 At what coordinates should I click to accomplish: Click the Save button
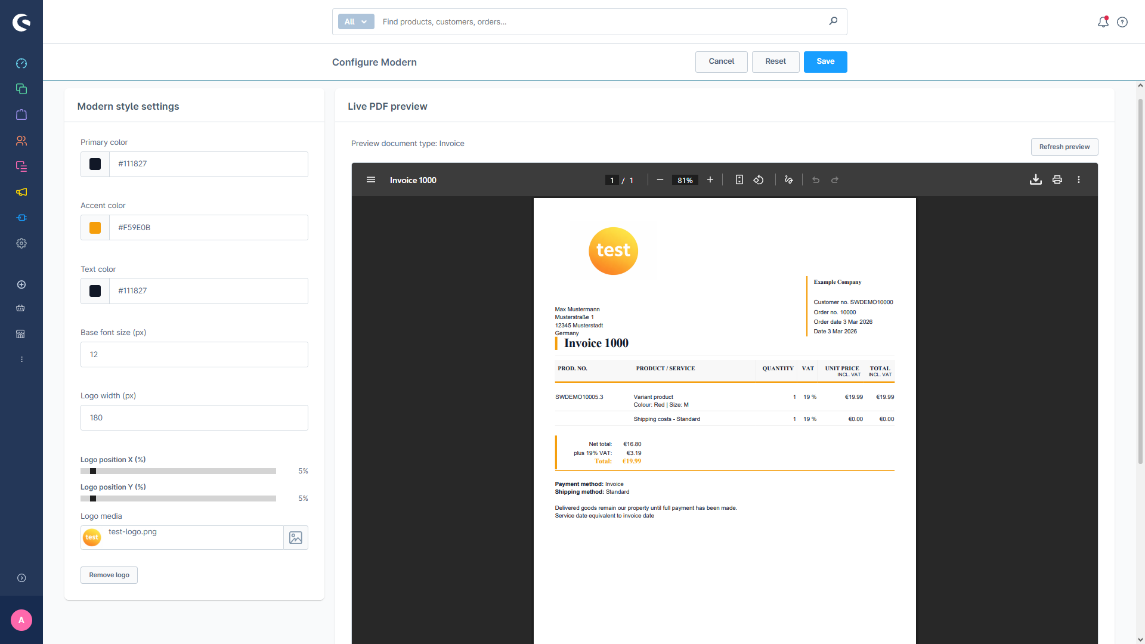(x=825, y=62)
